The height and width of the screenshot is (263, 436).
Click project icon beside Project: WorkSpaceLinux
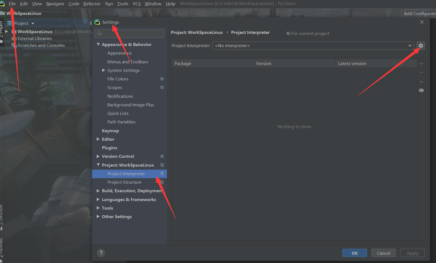[x=162, y=165]
